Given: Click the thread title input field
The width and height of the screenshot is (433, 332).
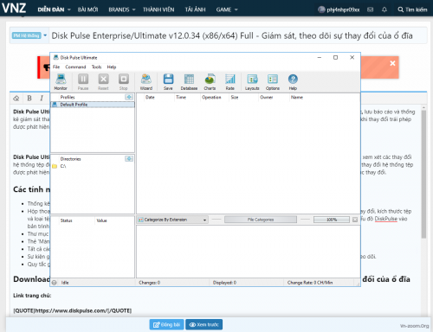Looking at the screenshot, I should [x=237, y=35].
